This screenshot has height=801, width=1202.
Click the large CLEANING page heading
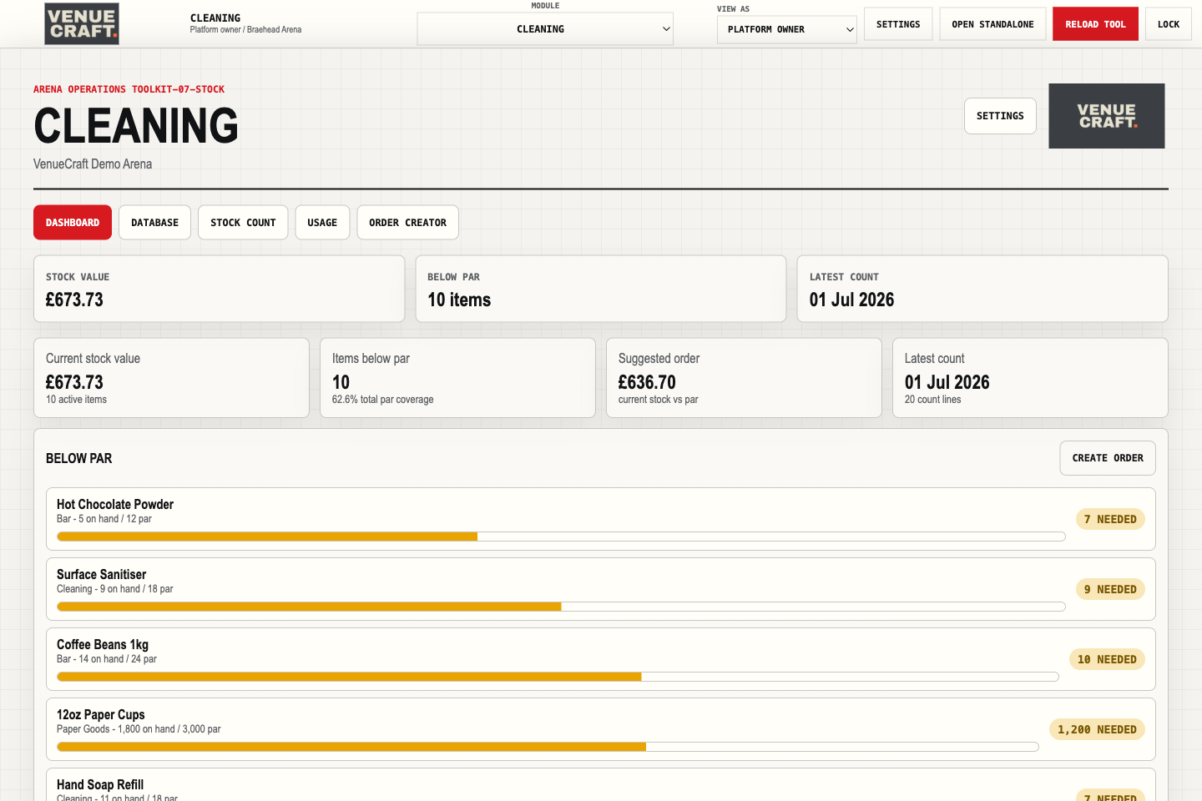pos(136,126)
